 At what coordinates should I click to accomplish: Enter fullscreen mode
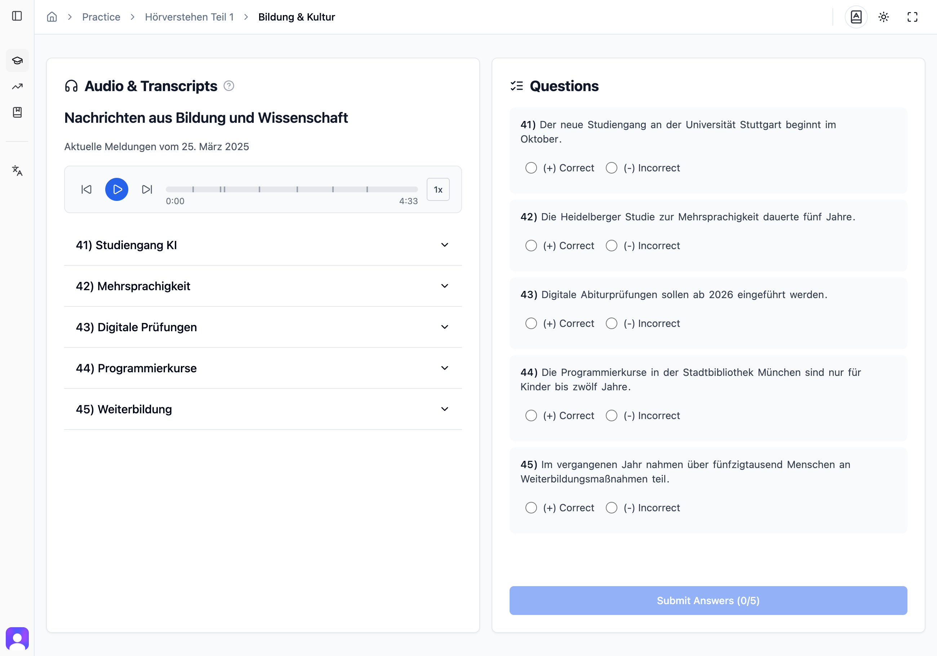click(x=912, y=17)
